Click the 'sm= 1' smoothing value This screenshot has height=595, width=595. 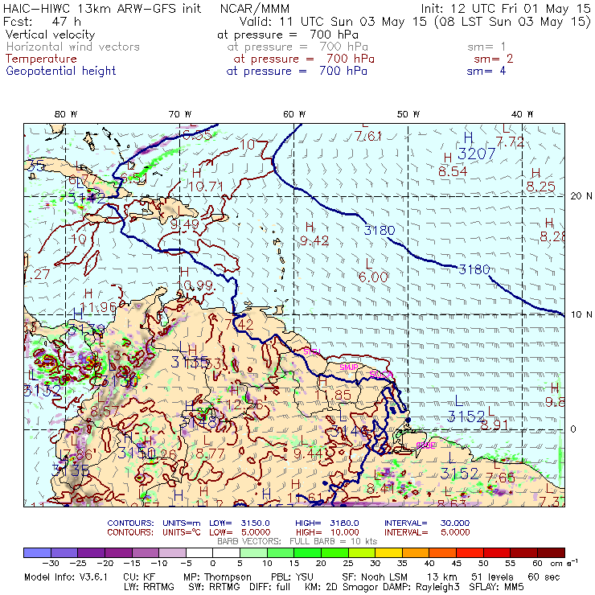click(486, 47)
